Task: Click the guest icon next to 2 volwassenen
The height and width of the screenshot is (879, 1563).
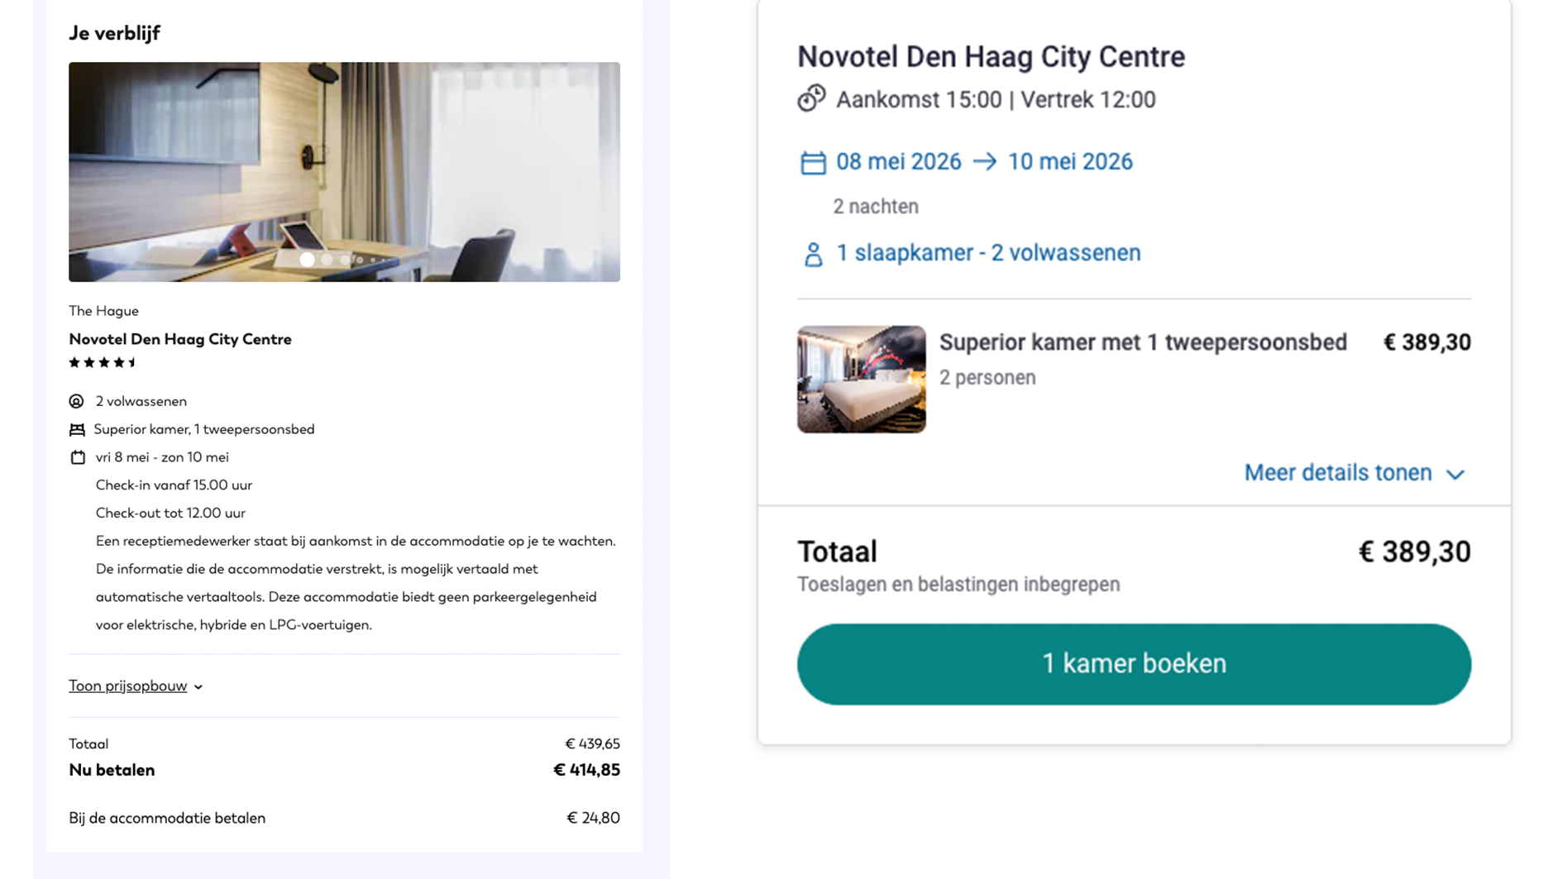Action: pyautogui.click(x=77, y=401)
